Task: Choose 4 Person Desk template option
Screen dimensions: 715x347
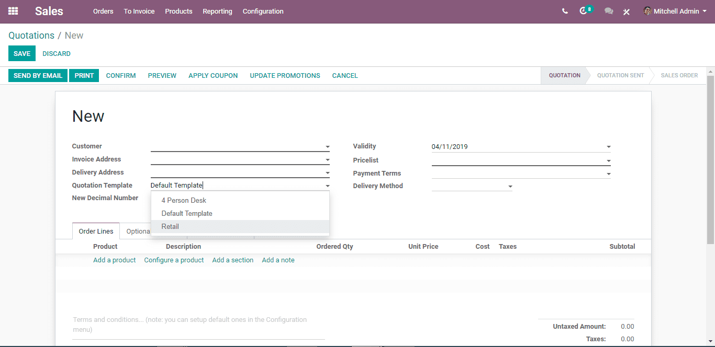Action: [240, 200]
